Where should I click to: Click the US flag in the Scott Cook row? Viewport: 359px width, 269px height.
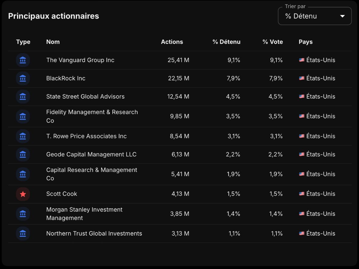pyautogui.click(x=302, y=194)
